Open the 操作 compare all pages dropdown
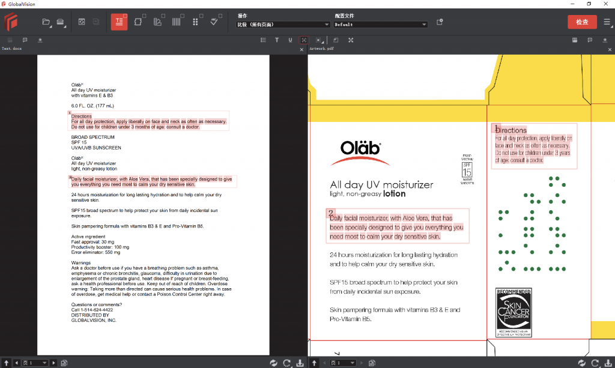 pos(283,24)
